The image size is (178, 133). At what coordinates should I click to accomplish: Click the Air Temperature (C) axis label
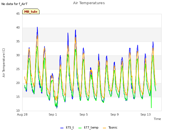4,63
